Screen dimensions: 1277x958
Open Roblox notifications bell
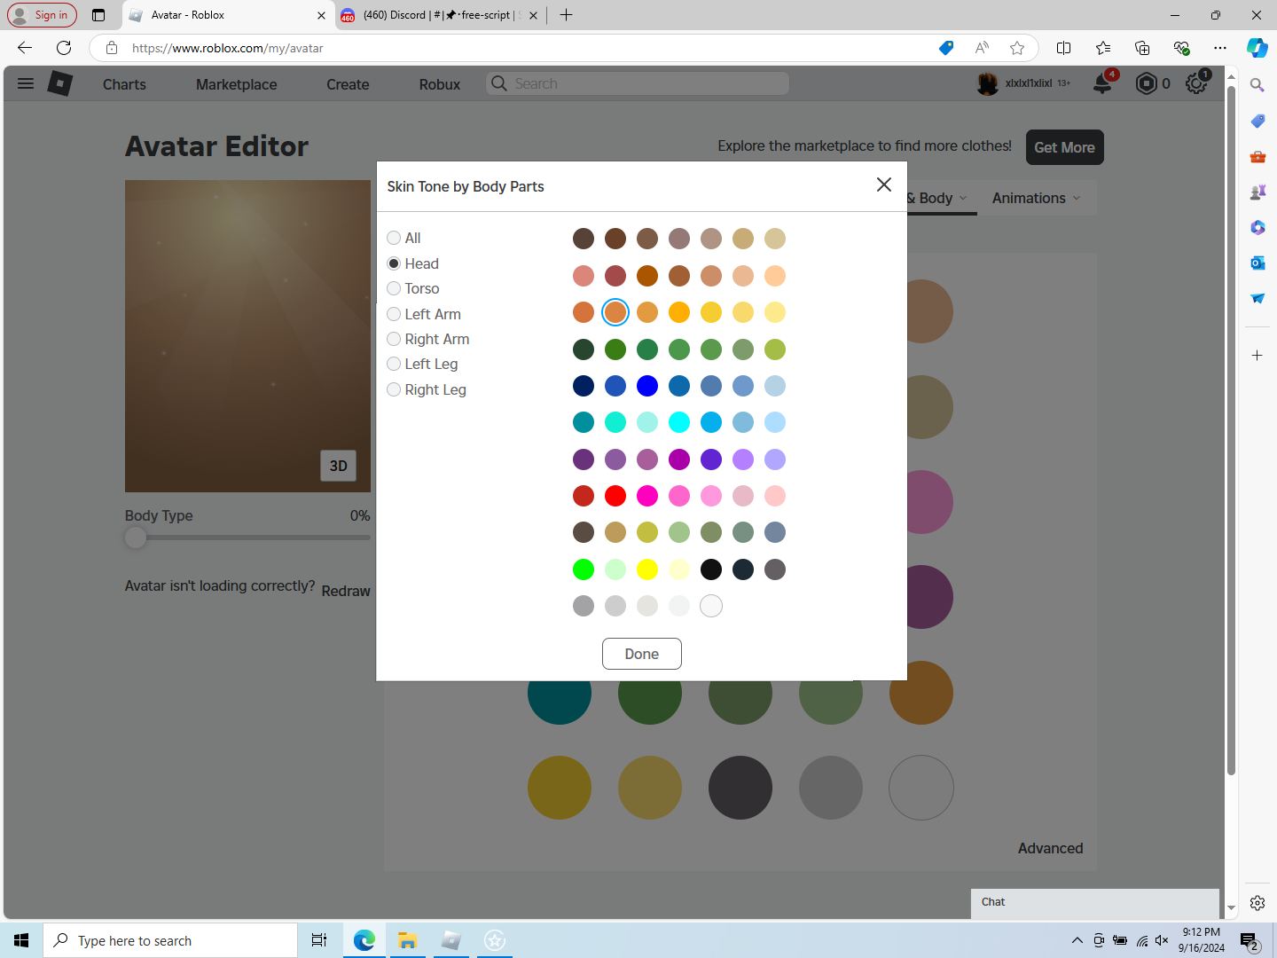tap(1102, 83)
